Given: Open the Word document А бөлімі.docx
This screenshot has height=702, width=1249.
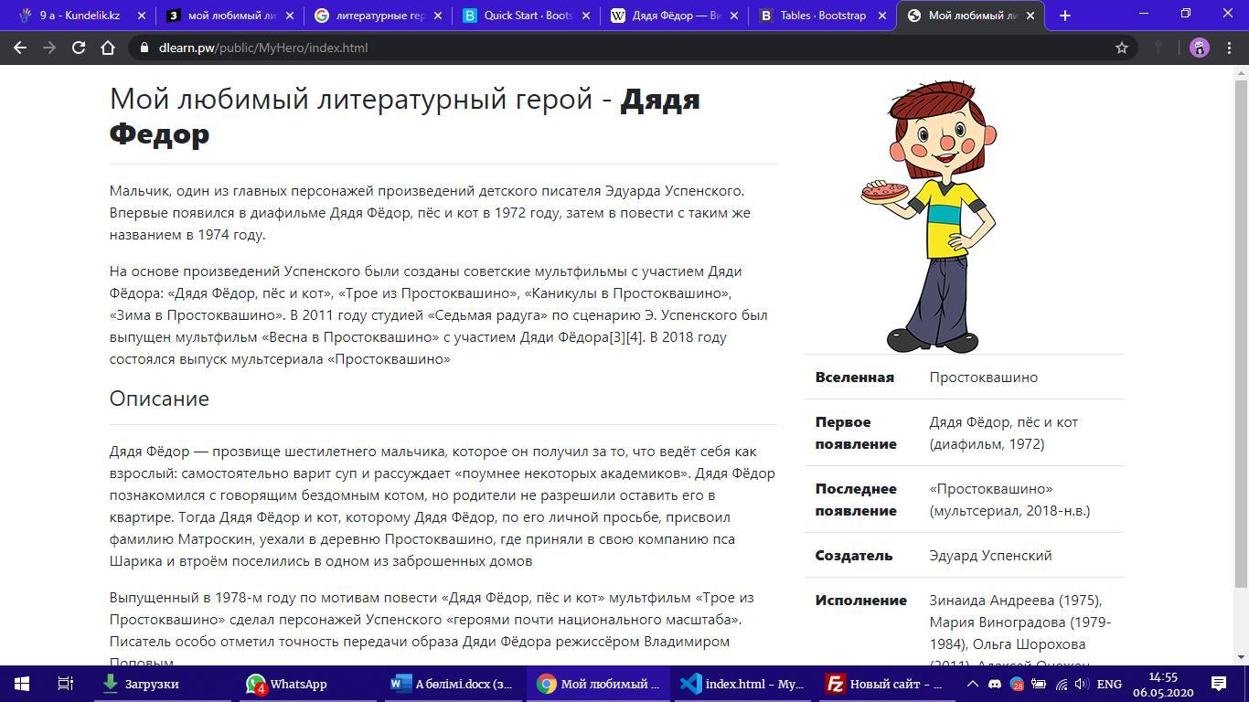Looking at the screenshot, I should tap(451, 684).
